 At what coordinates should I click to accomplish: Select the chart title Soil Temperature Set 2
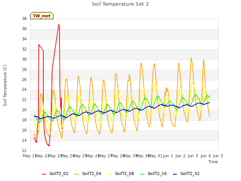click(x=120, y=4)
